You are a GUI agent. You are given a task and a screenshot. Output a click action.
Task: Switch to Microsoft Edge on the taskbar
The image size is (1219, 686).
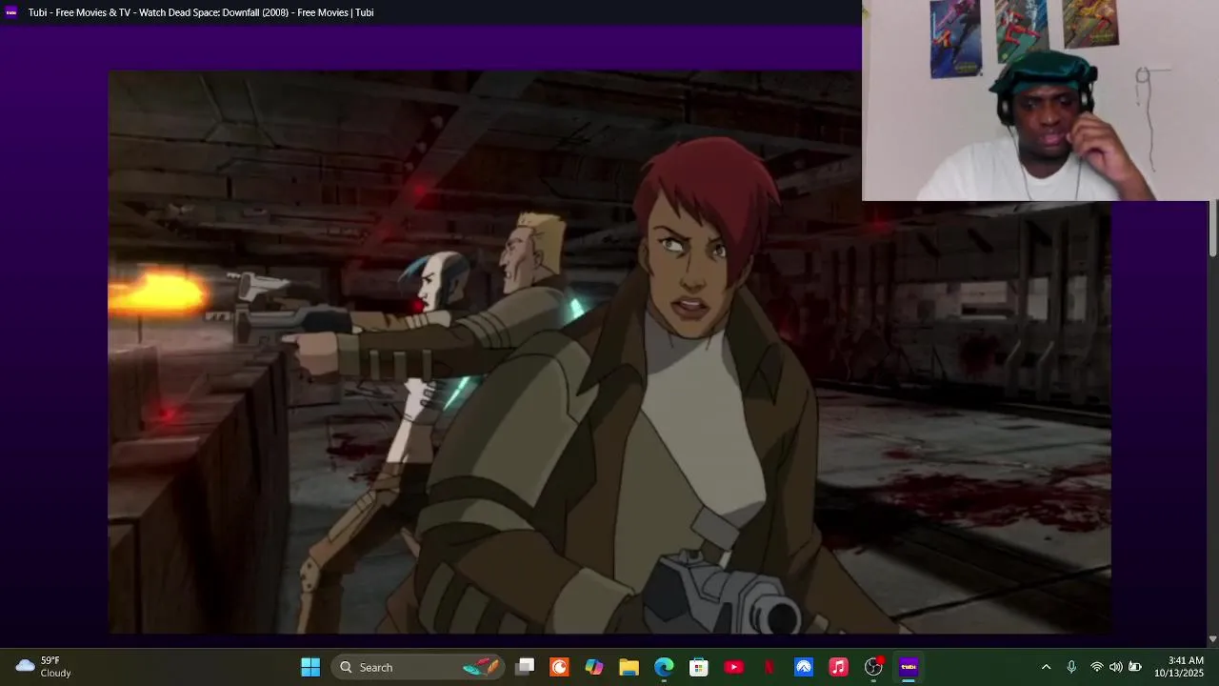[664, 667]
